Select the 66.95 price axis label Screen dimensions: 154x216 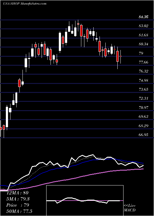(x=144, y=135)
